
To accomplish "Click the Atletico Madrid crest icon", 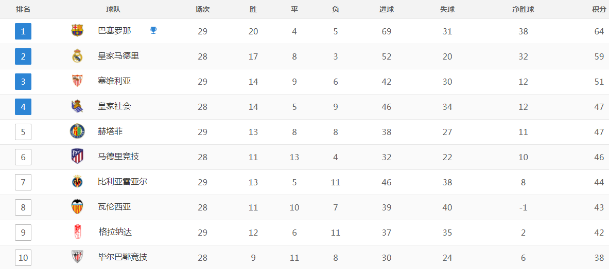I will coord(77,156).
